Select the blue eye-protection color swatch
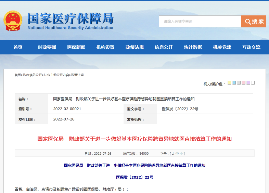The width and height of the screenshot is (269, 193). (x=234, y=83)
